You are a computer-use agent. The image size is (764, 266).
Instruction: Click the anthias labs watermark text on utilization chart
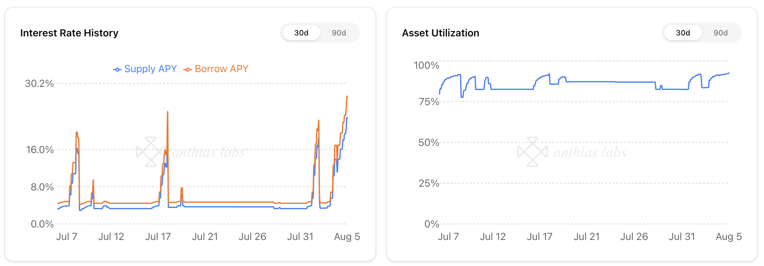pyautogui.click(x=589, y=152)
